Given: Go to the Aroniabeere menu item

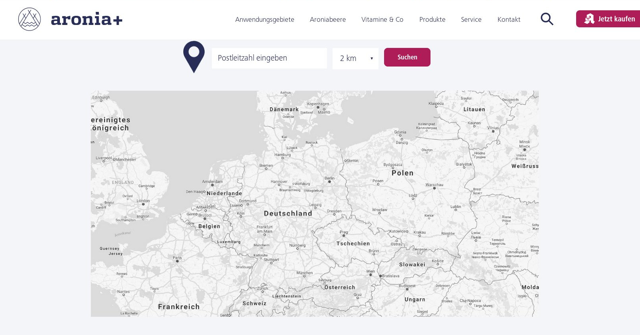Looking at the screenshot, I should 328,19.
